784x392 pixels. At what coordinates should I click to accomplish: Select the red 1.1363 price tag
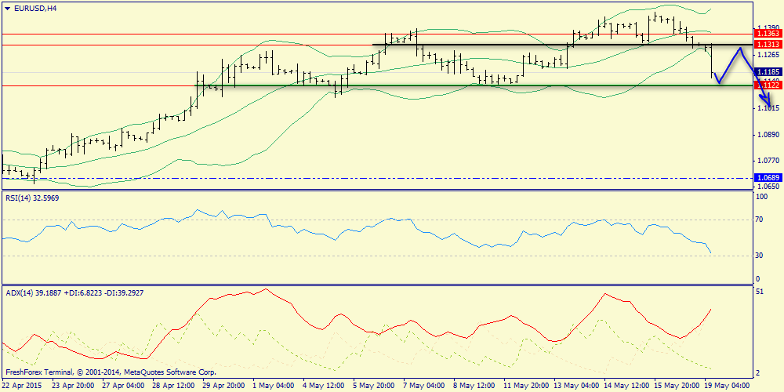[x=766, y=34]
